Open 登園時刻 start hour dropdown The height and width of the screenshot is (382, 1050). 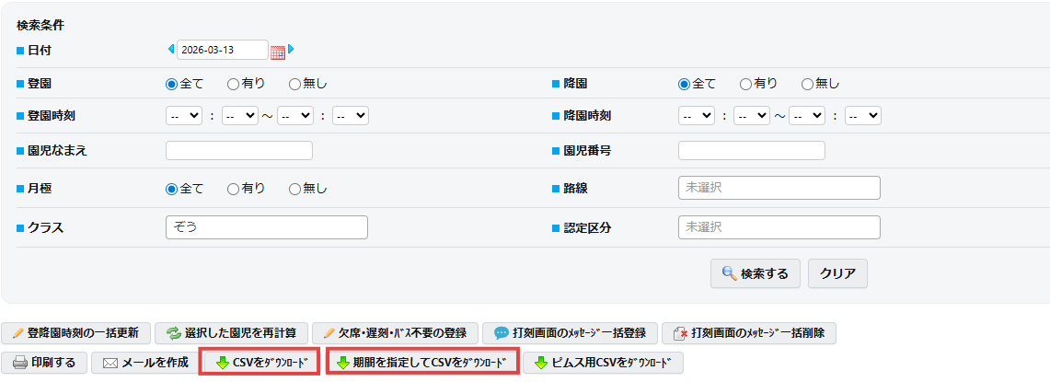click(x=184, y=116)
